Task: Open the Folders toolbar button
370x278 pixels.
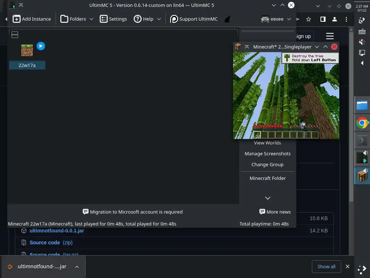Action: coord(73,19)
